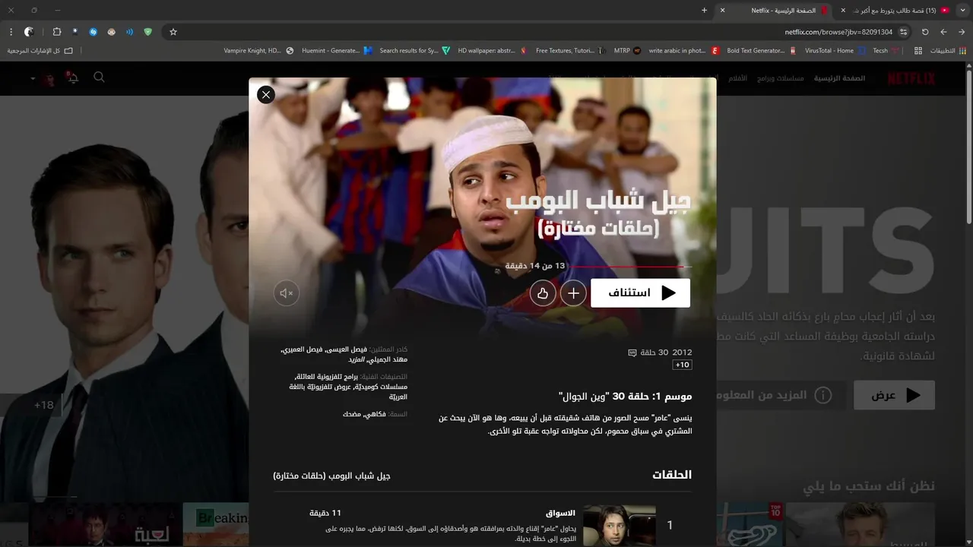Bookmark this page with the star
The width and height of the screenshot is (973, 547).
pos(173,32)
